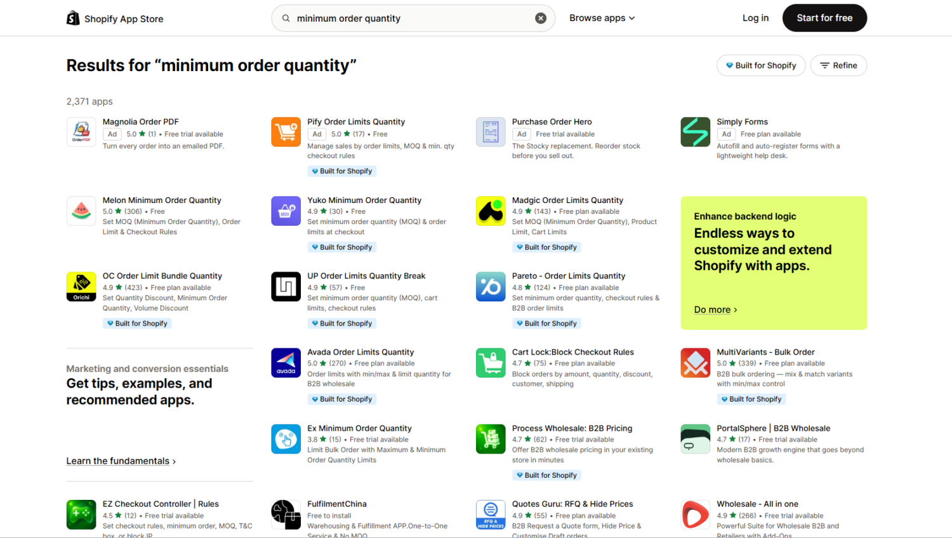The image size is (952, 538).
Task: Open Wholesale - All in one title
Action: (x=757, y=504)
